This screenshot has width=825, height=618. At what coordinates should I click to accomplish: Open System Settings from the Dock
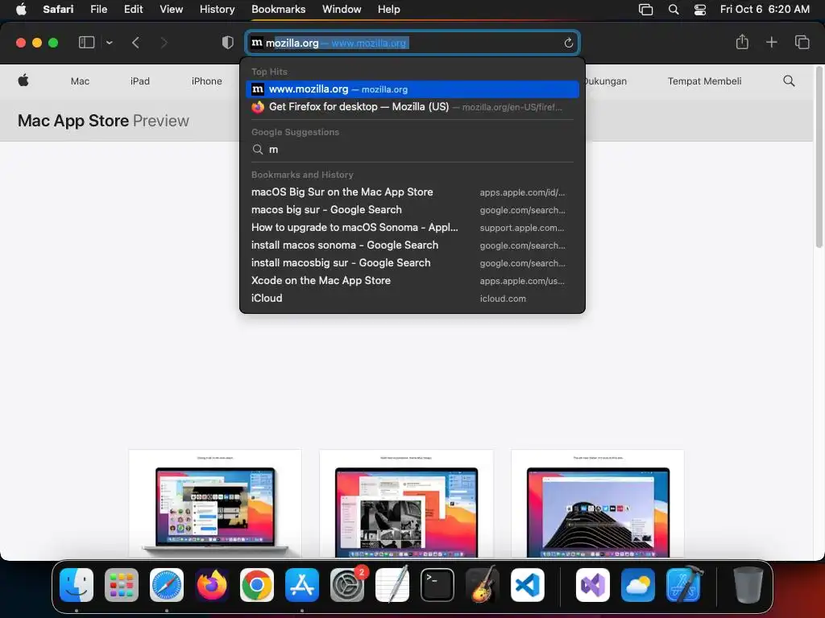347,585
